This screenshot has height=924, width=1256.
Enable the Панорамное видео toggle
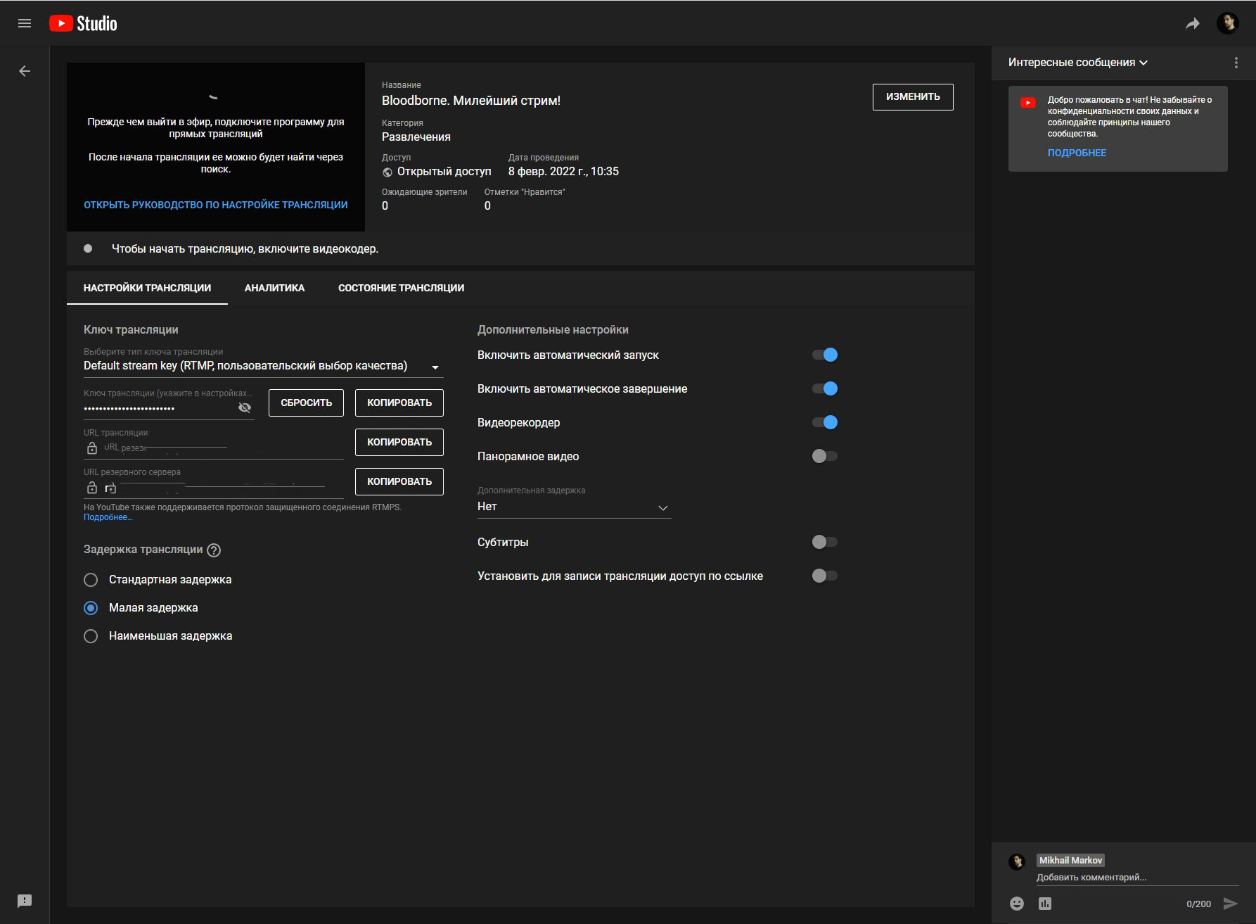(x=825, y=456)
